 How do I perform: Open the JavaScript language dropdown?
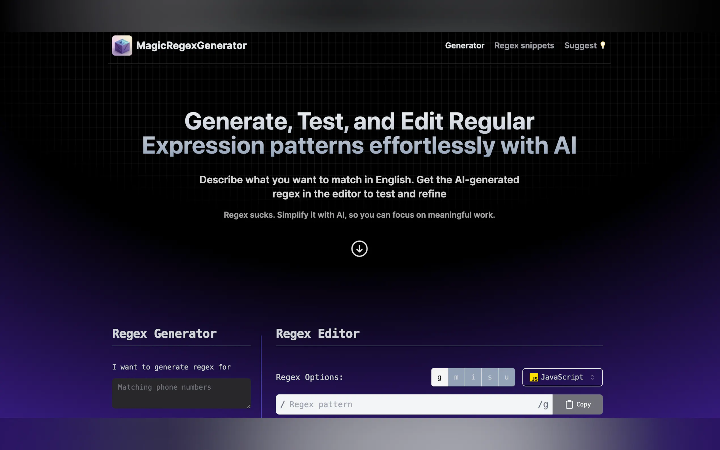[x=562, y=377]
